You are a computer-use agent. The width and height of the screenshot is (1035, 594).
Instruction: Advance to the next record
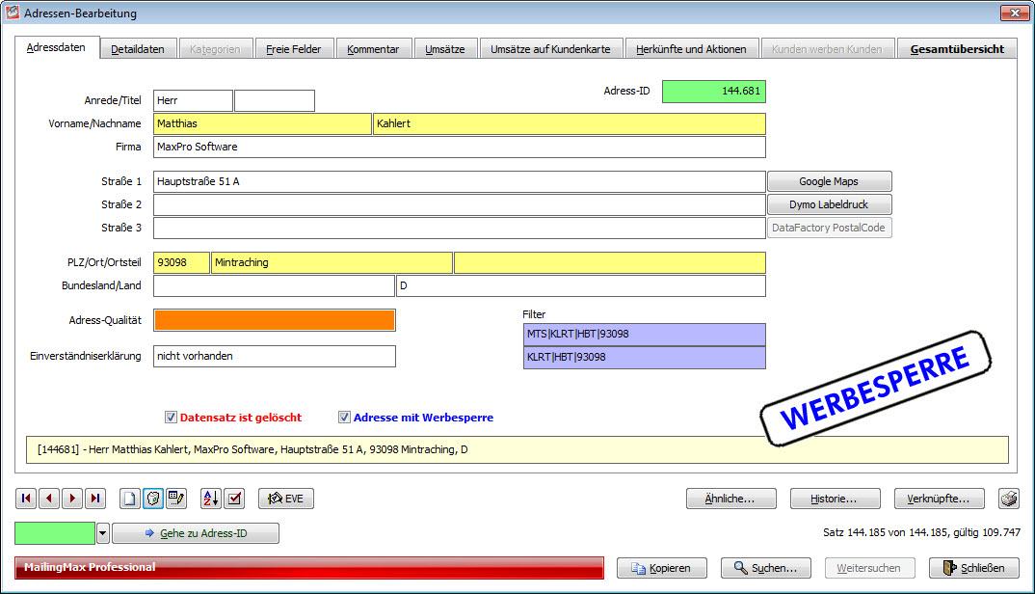tap(71, 499)
